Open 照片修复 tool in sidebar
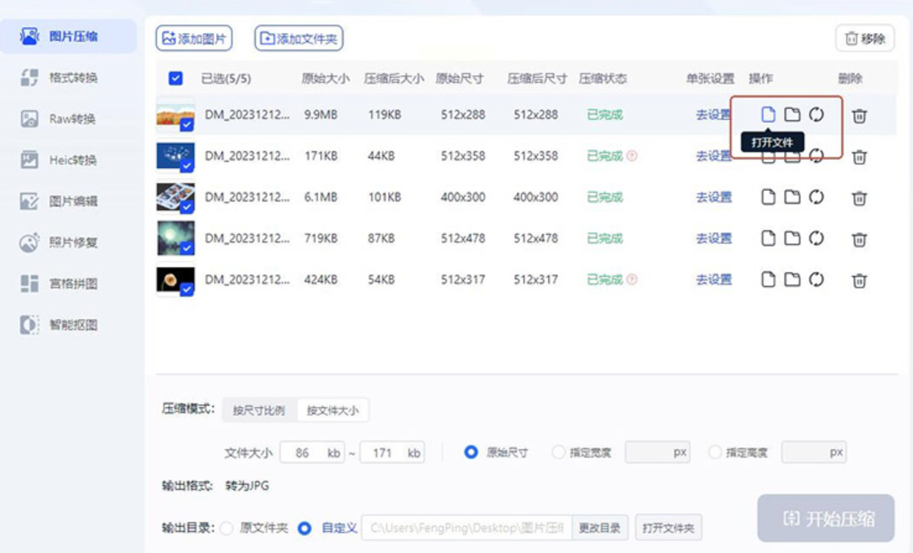This screenshot has height=553, width=913. point(73,242)
